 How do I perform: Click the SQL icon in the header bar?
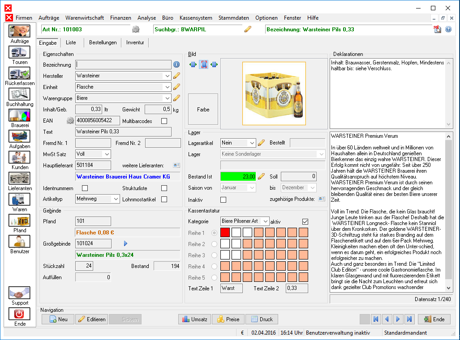click(437, 29)
